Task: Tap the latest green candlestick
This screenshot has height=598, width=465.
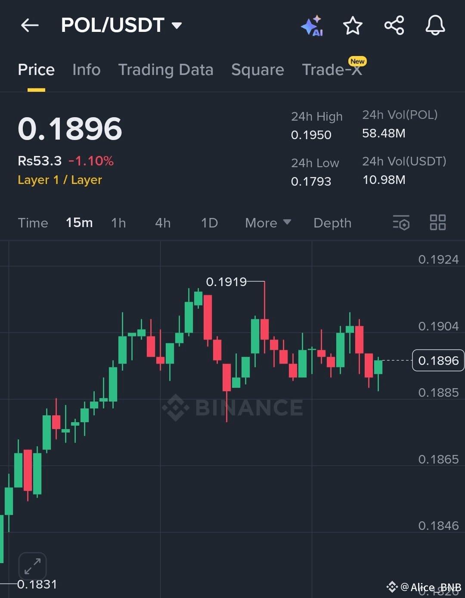Action: point(378,367)
